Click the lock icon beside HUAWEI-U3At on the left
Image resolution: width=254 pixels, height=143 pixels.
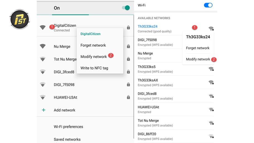tap(128, 97)
